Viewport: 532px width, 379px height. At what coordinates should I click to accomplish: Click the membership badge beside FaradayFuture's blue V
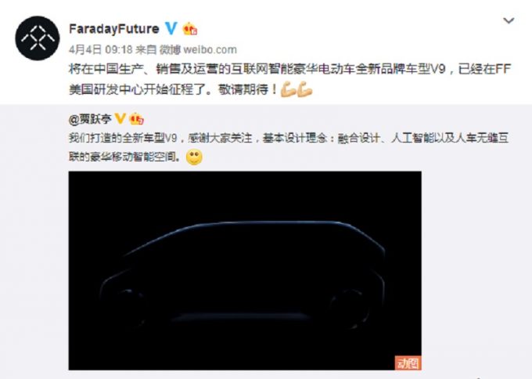pyautogui.click(x=190, y=28)
